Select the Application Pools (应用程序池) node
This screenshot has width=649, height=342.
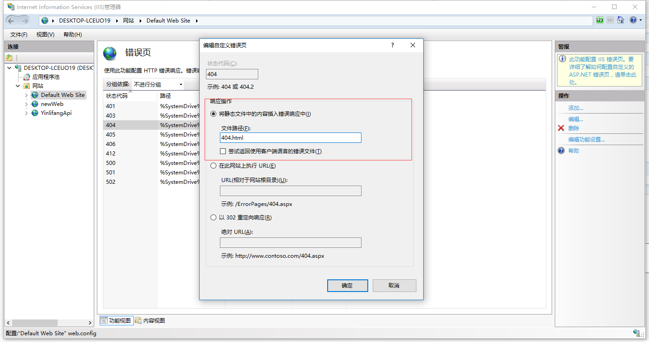tap(45, 77)
